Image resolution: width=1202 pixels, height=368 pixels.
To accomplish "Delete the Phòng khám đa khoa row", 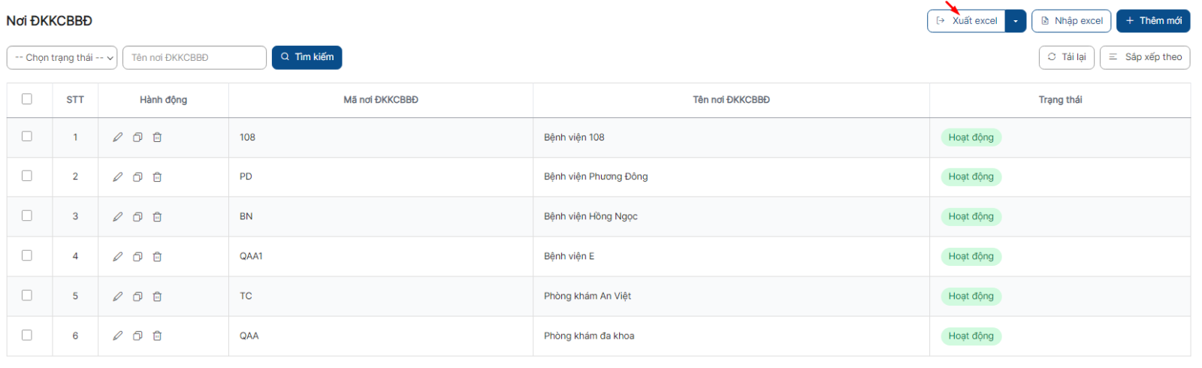I will pos(157,336).
